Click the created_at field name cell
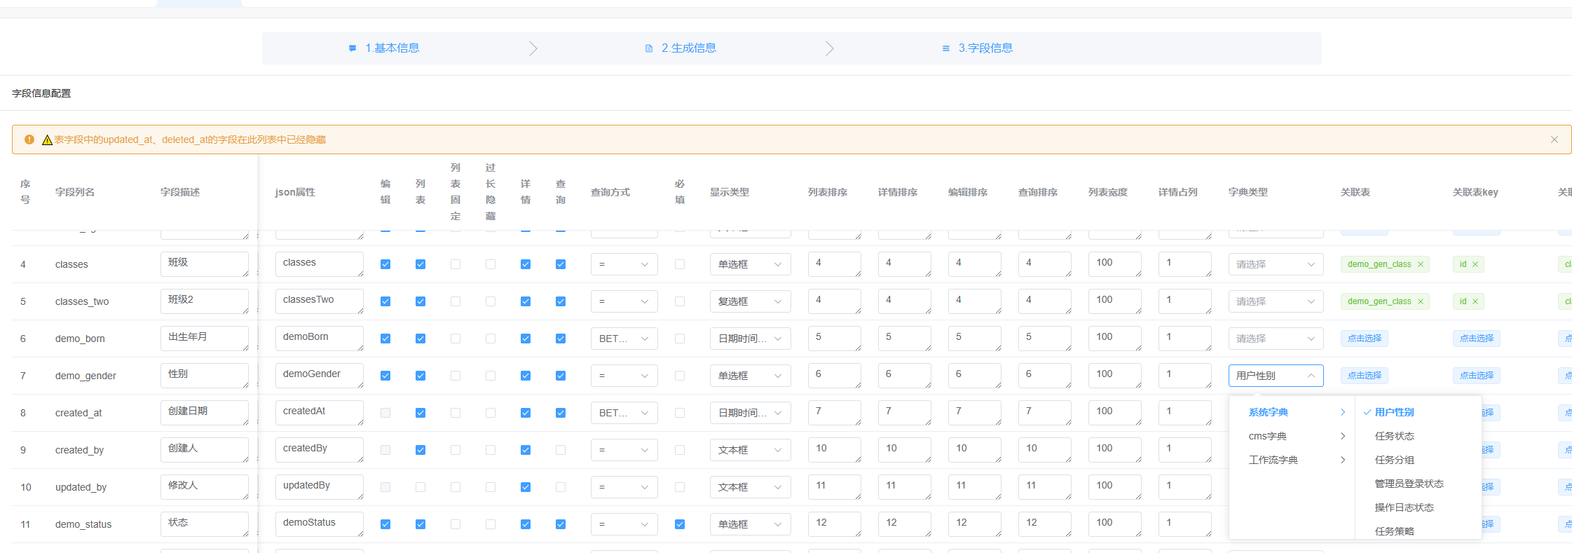 pyautogui.click(x=78, y=413)
